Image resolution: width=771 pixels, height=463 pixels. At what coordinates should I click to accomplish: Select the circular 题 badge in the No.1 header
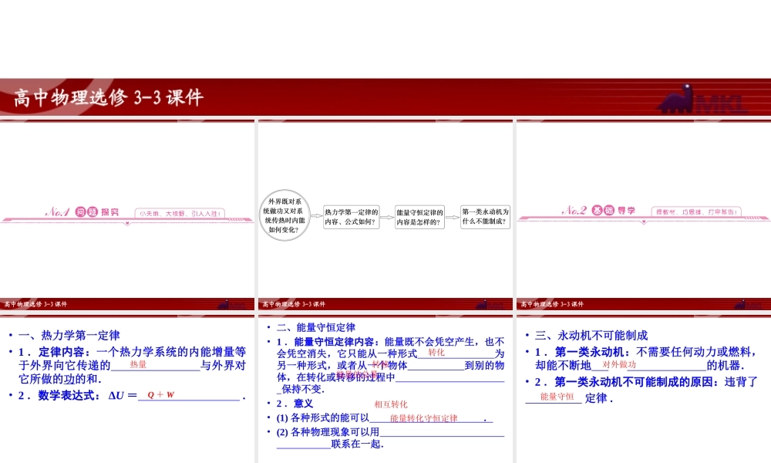pyautogui.click(x=93, y=211)
